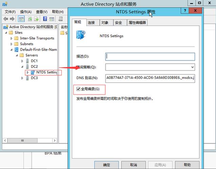Click the 帮助 button in the dialog
This screenshot has height=169, width=216.
[187, 165]
